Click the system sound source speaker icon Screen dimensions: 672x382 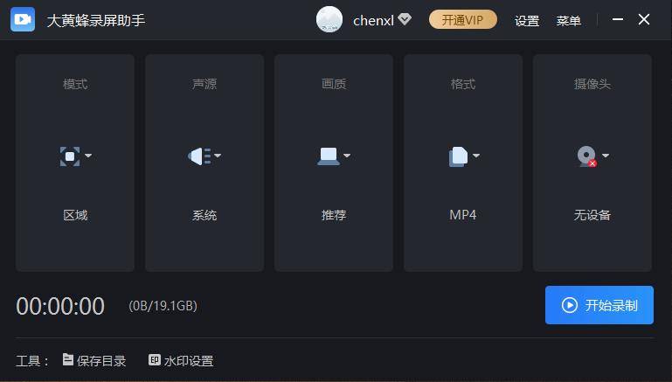click(198, 156)
